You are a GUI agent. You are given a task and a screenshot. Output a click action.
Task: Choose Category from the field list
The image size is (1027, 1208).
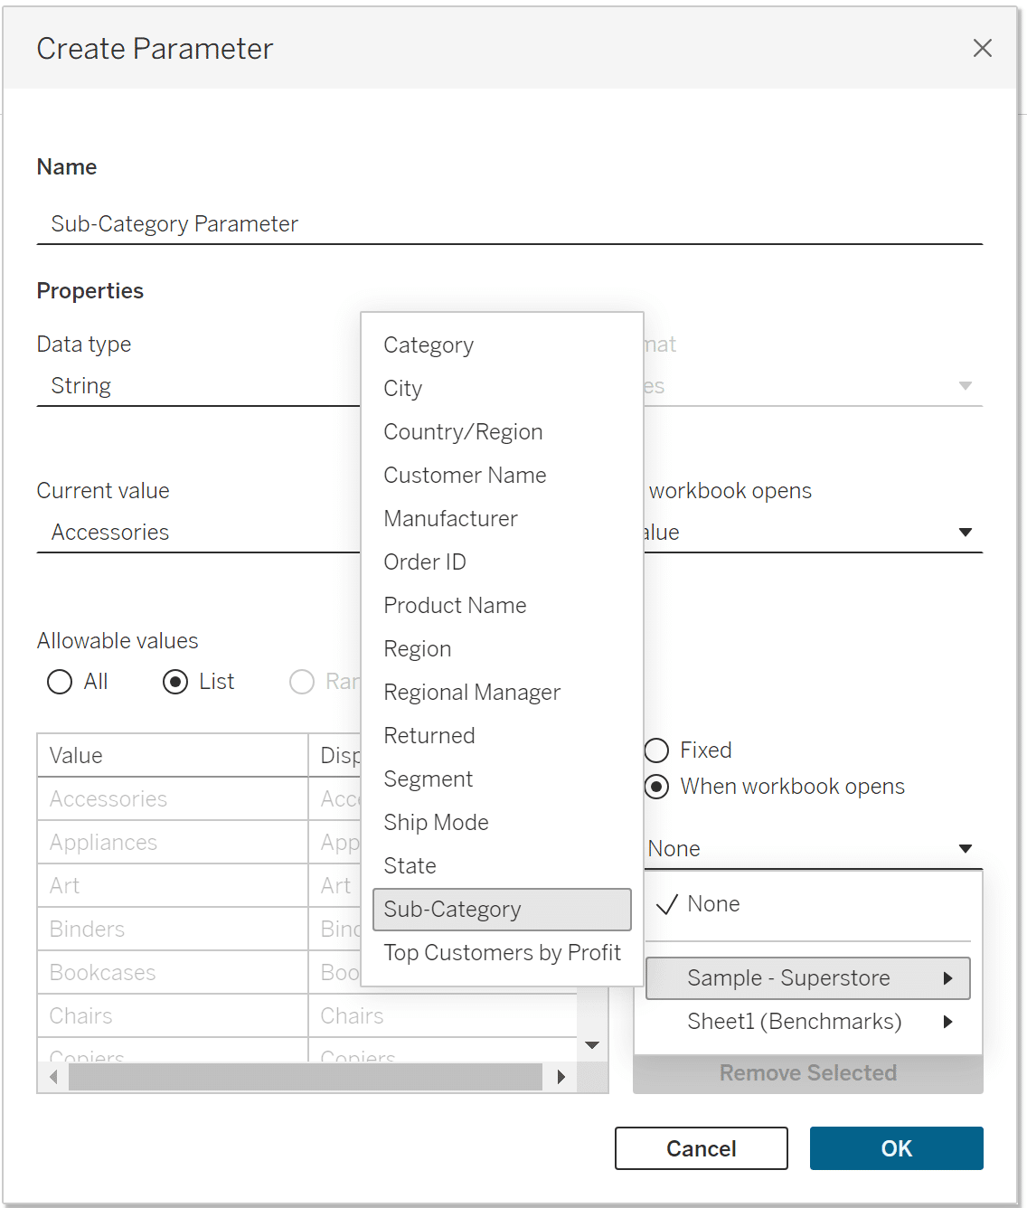coord(502,345)
